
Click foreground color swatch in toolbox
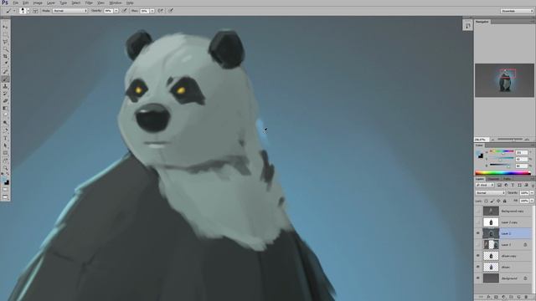[3, 180]
